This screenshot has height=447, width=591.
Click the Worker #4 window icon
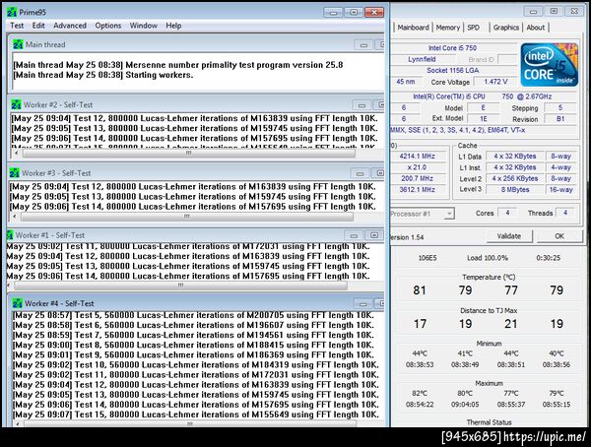[17, 303]
